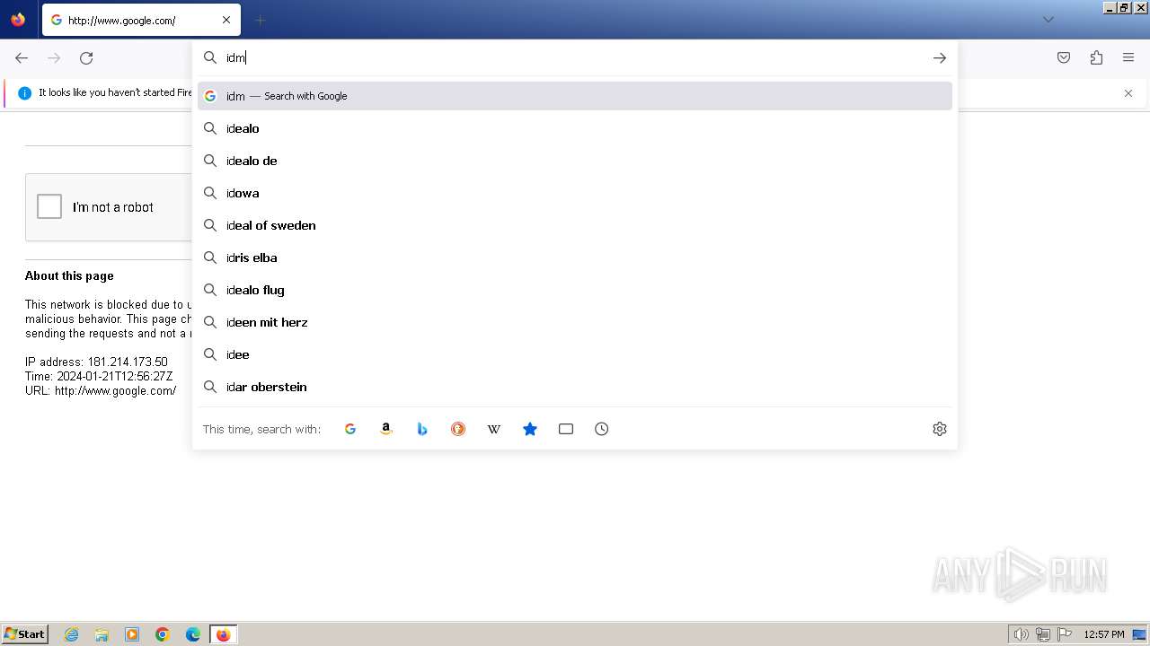
Task: Go back to the previous page
Action: 22,58
